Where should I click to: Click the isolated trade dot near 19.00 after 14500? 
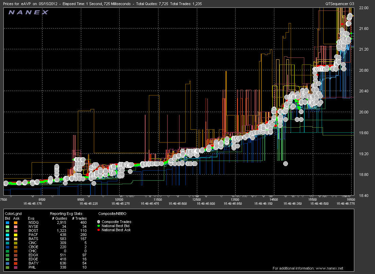[x=285, y=164]
